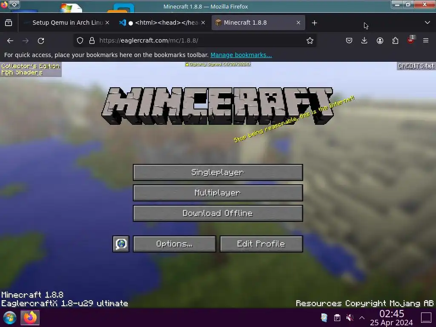
Task: Open the Edit Profile screen
Action: tap(261, 244)
